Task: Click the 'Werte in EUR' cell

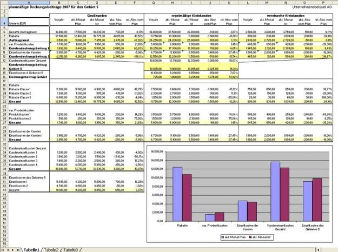Action: pyautogui.click(x=29, y=22)
